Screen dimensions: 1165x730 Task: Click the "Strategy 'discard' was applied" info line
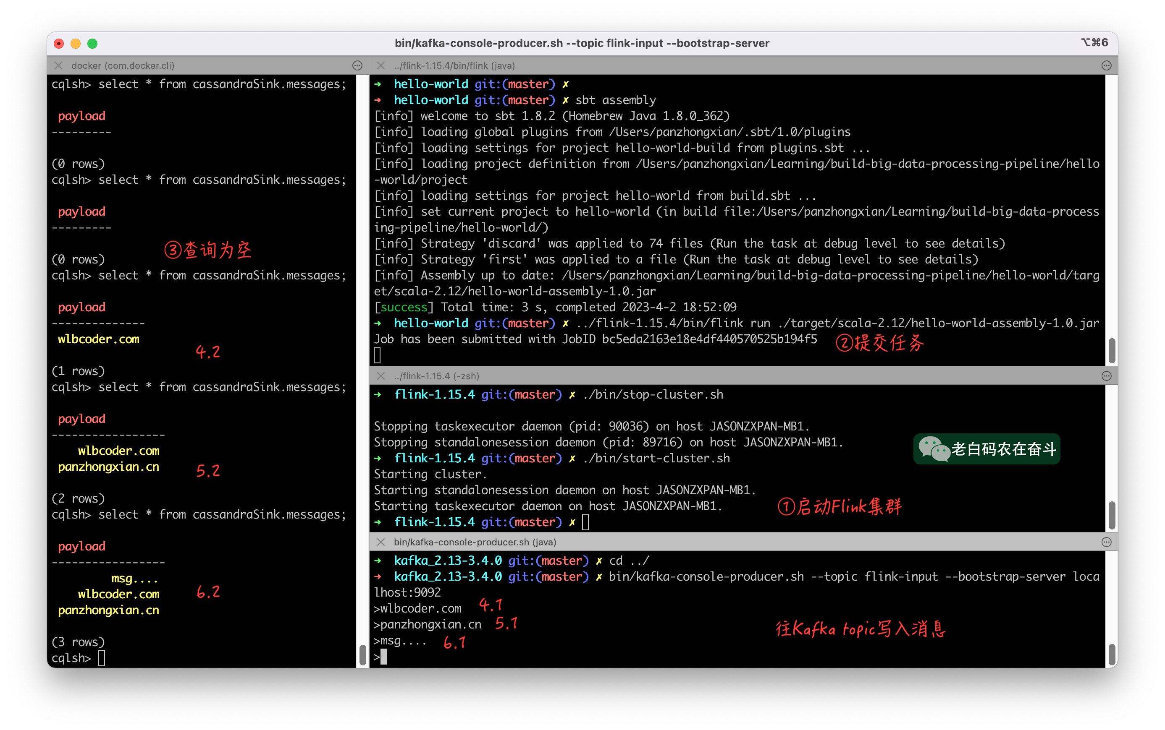point(690,243)
